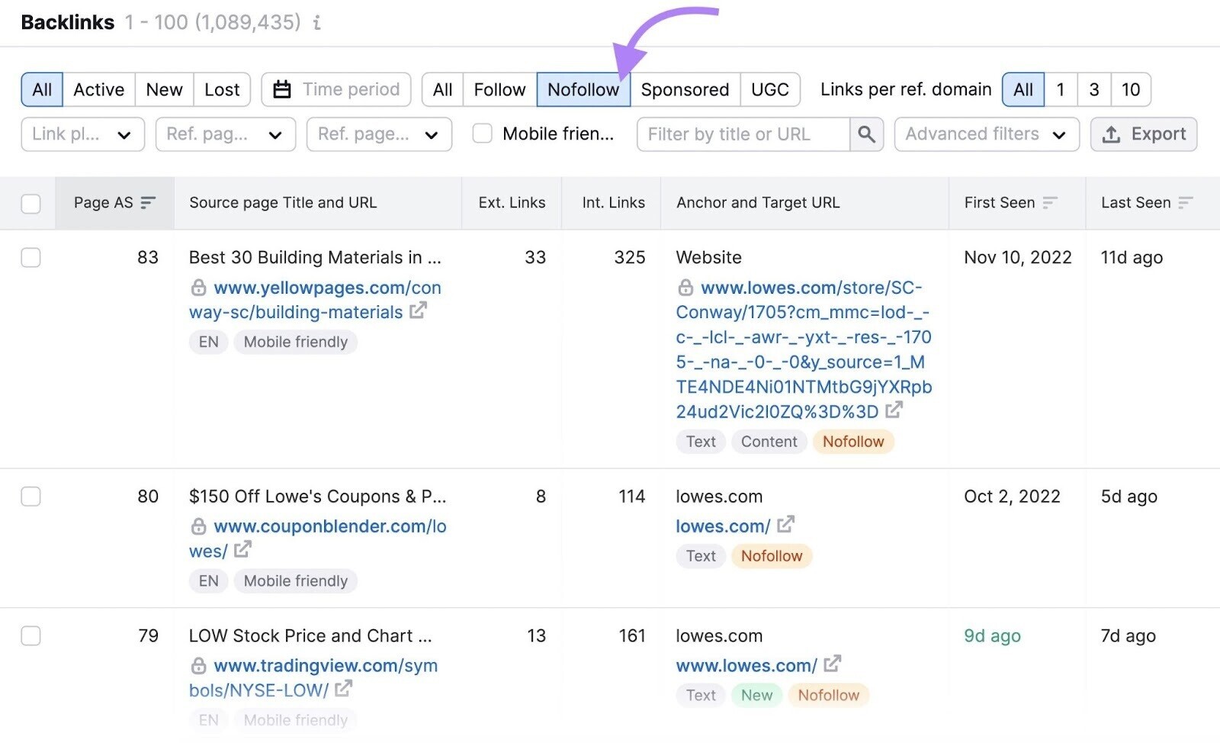
Task: Sort by Last Seen icon
Action: pyautogui.click(x=1185, y=202)
